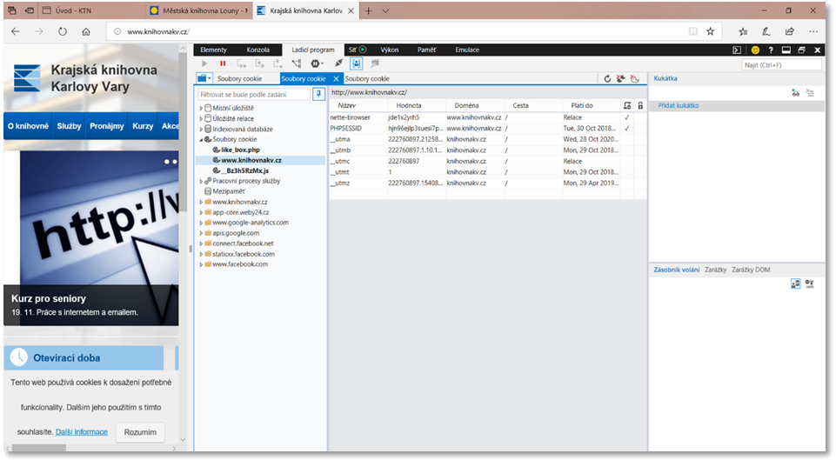Toggle the pin icon beside filter box
Screen dimensions: 836x460
click(318, 94)
